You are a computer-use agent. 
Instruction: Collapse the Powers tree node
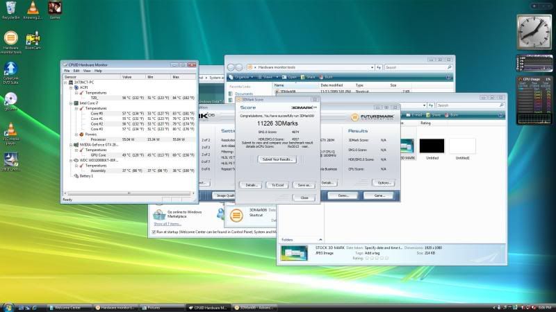click(76, 135)
